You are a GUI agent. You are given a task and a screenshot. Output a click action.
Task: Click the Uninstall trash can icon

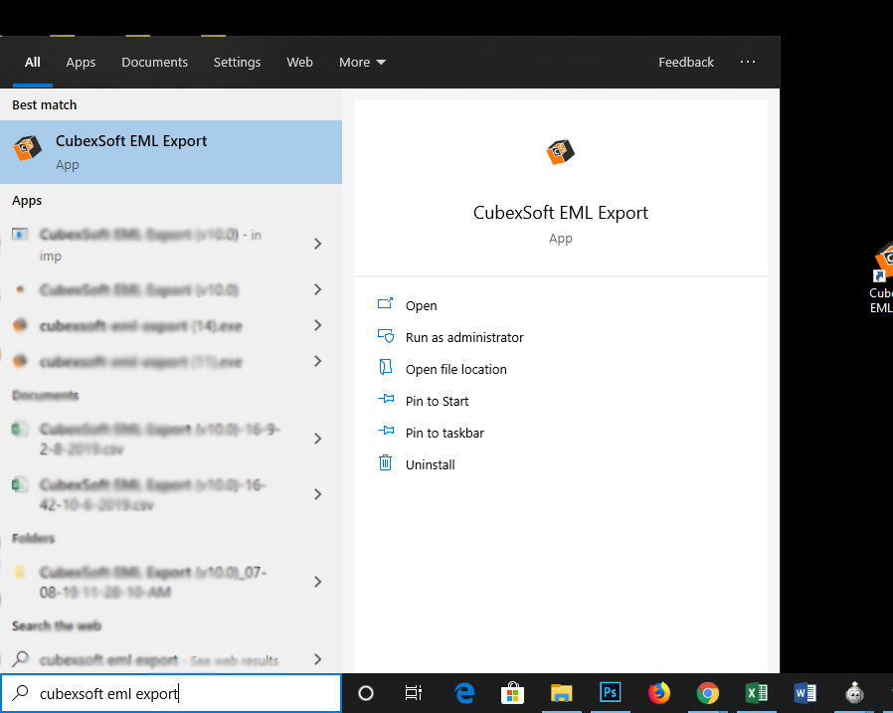386,462
